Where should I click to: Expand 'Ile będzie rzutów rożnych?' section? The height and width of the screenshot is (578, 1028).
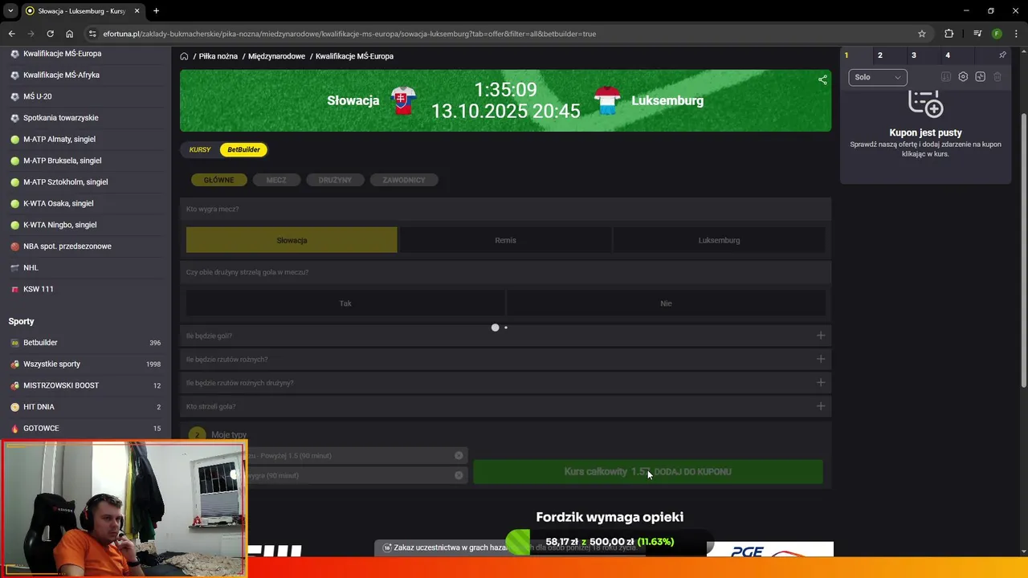pyautogui.click(x=505, y=359)
